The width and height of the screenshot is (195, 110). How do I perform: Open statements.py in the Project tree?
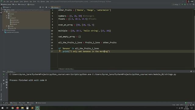(15, 22)
